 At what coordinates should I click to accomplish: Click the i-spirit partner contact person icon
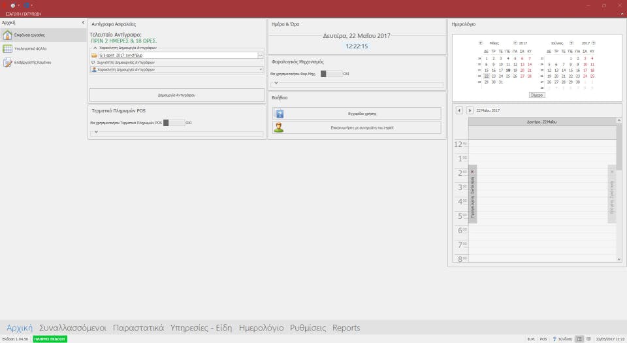[x=279, y=127]
